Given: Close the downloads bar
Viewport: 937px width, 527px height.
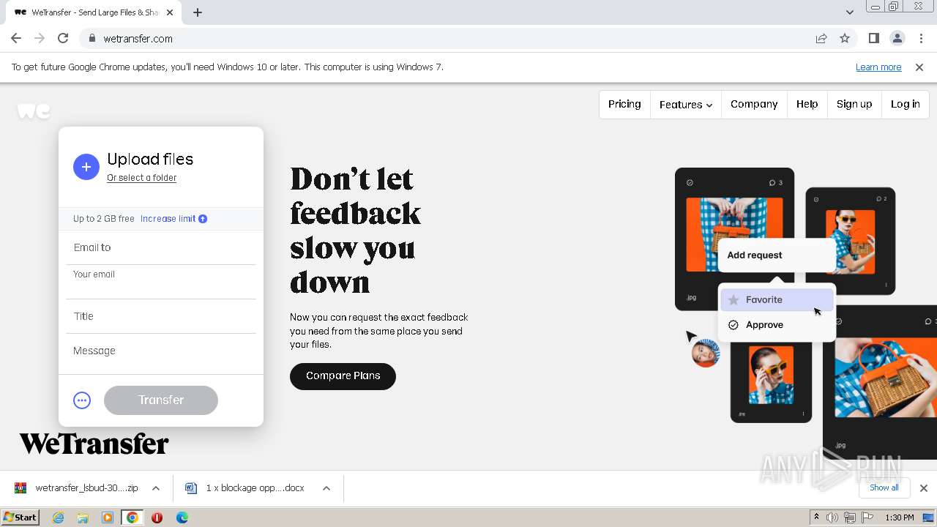Looking at the screenshot, I should click(x=924, y=488).
